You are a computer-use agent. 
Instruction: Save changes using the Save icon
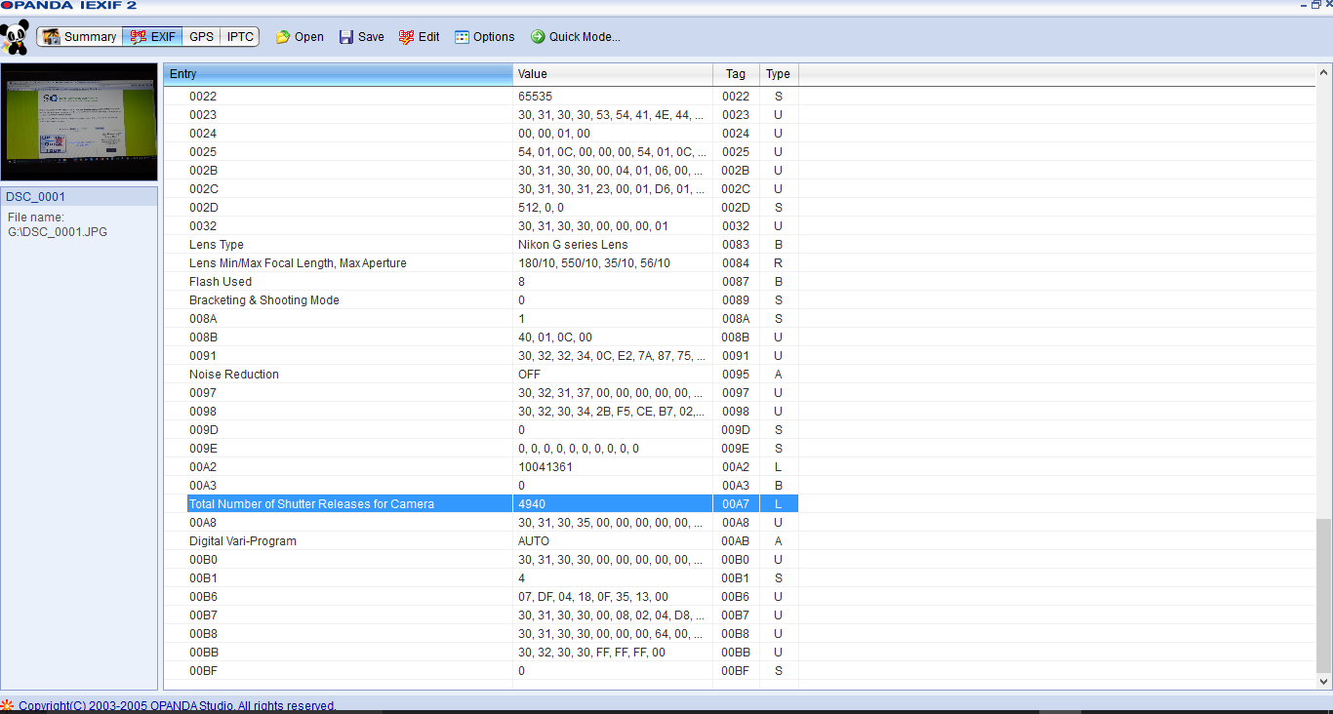361,37
